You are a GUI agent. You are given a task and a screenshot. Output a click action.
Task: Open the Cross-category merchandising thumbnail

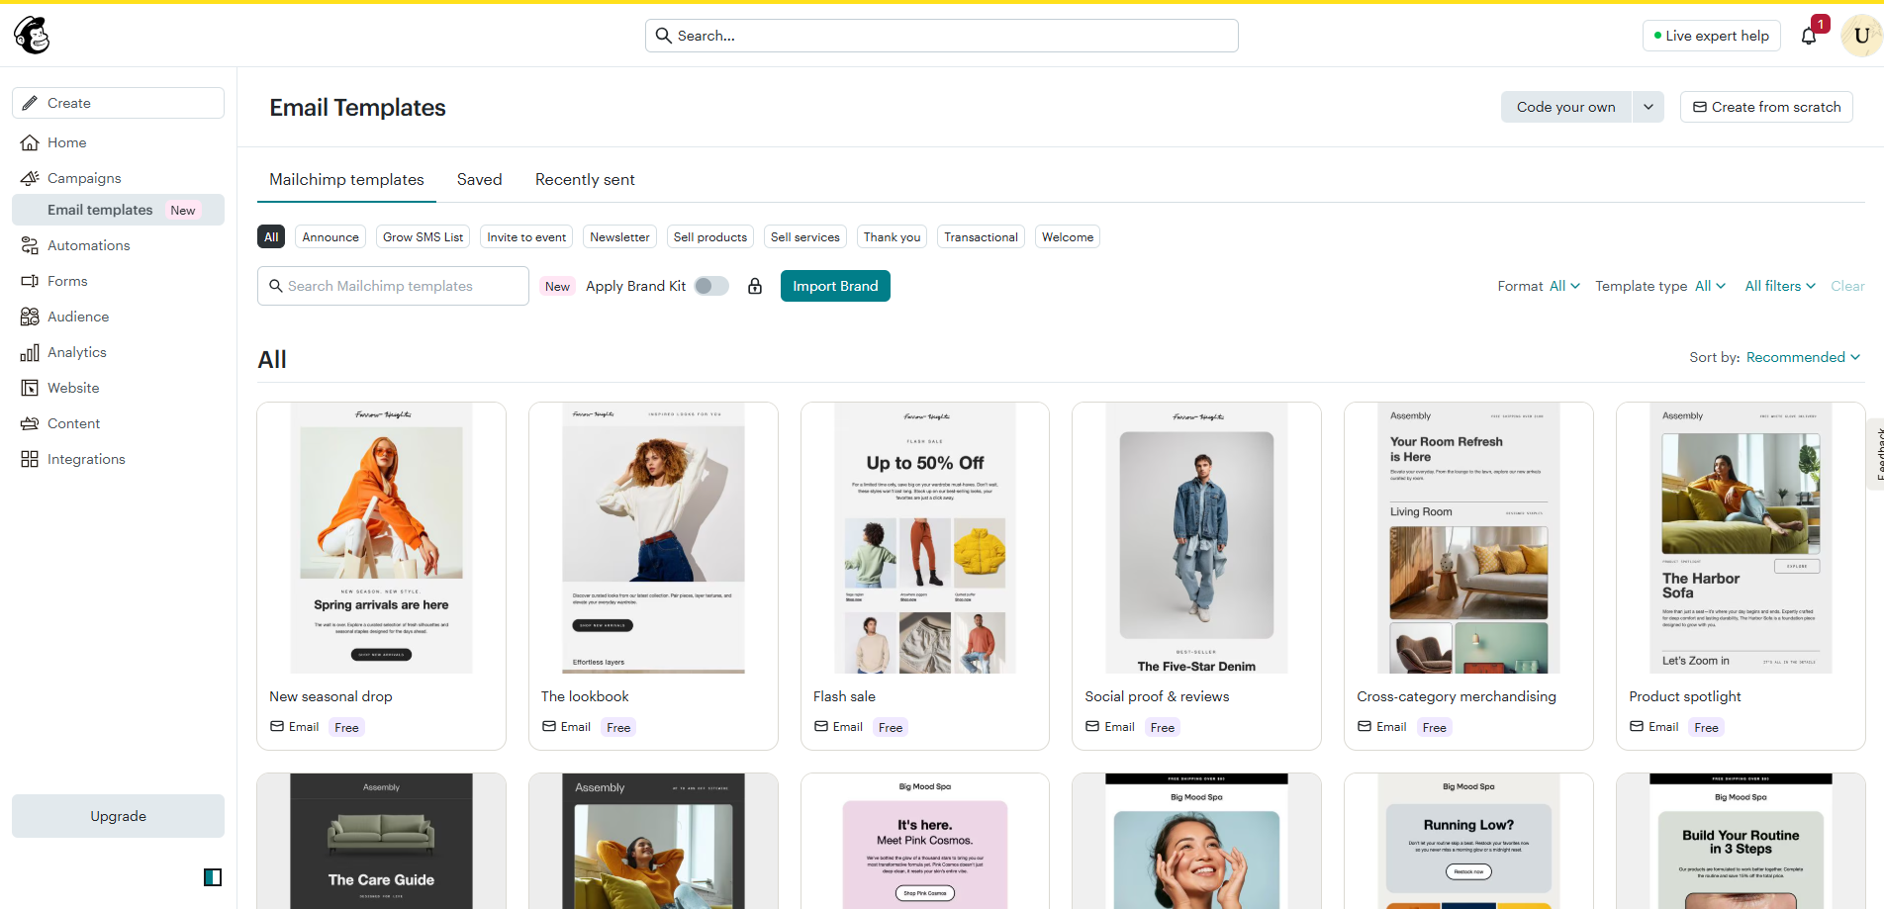click(1468, 538)
